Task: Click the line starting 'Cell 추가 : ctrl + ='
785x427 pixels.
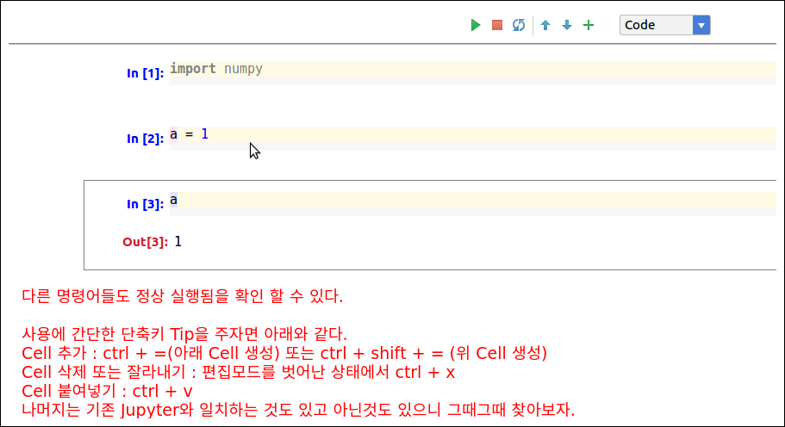Action: pyautogui.click(x=284, y=353)
